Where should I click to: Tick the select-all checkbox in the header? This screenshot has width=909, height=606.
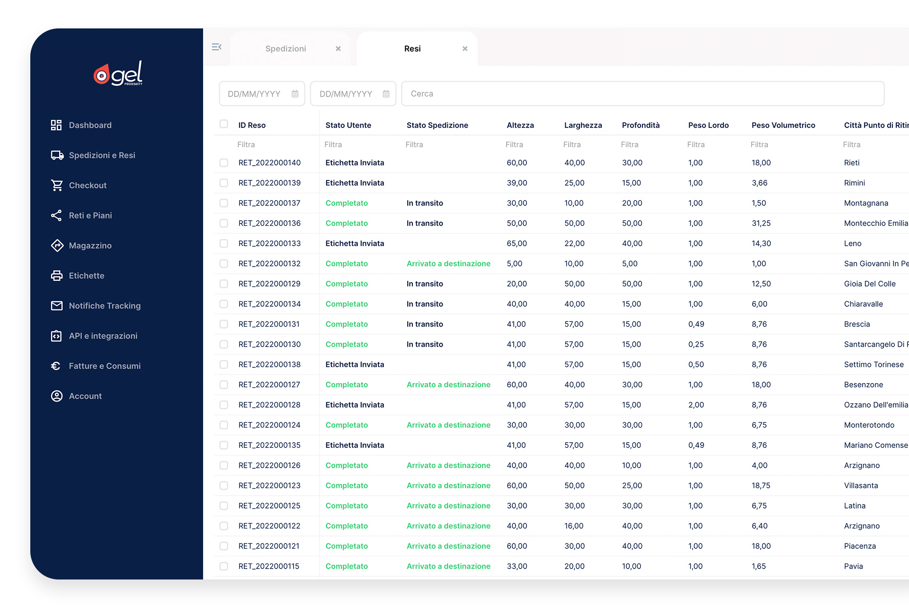[224, 124]
